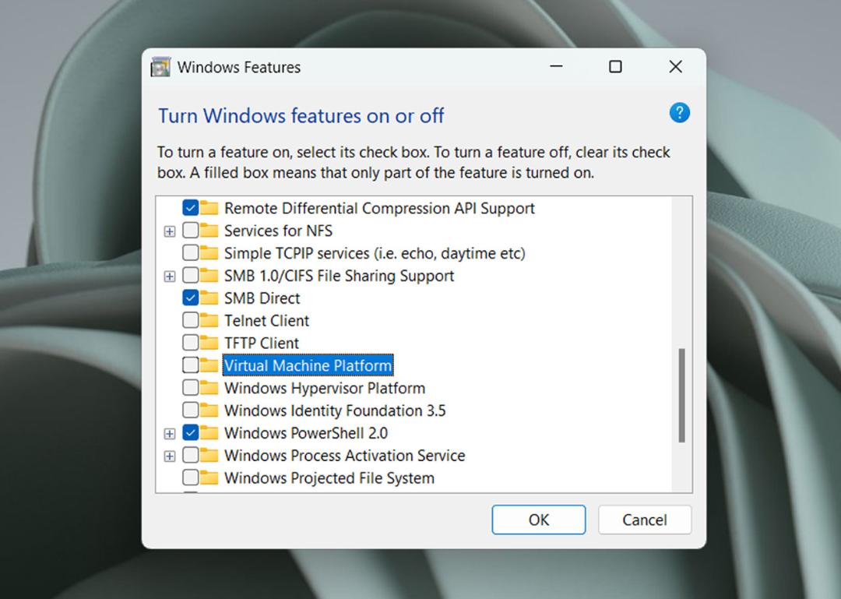This screenshot has height=599, width=841.
Task: Click the Windows Features title bar icon
Action: pyautogui.click(x=160, y=67)
